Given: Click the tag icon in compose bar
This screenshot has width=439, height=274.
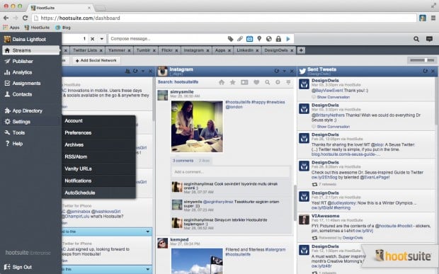Looking at the screenshot, I should click(x=230, y=39).
